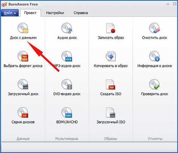
Task: Click the 'Записать образ' text label
Action: click(x=111, y=38)
